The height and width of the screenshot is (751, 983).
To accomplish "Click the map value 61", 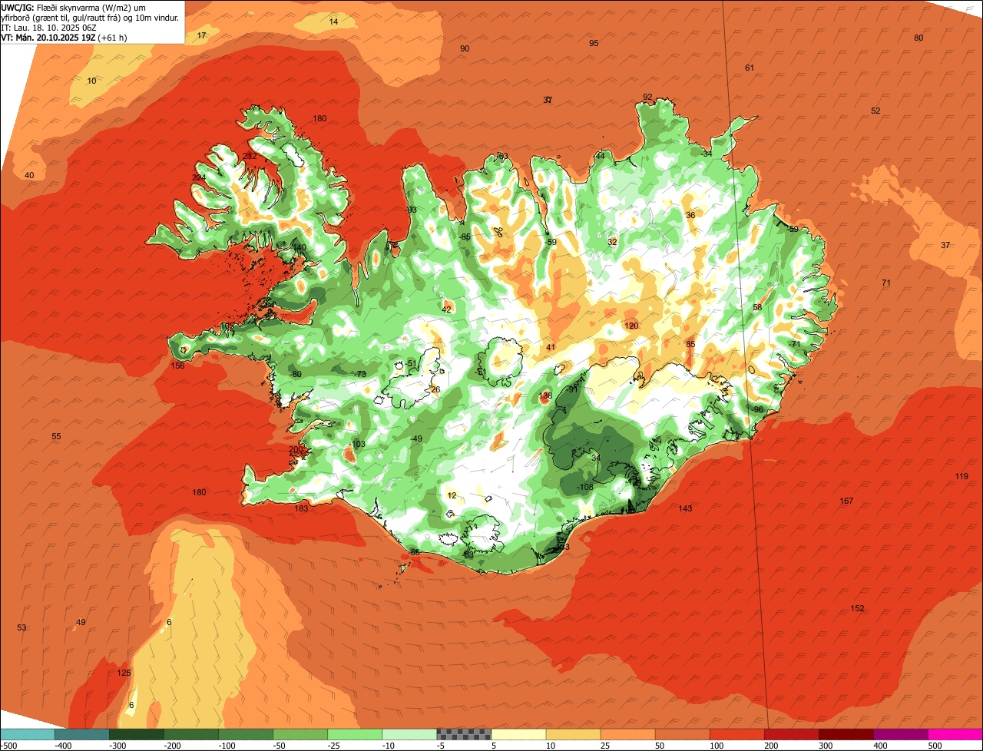I will [x=750, y=68].
